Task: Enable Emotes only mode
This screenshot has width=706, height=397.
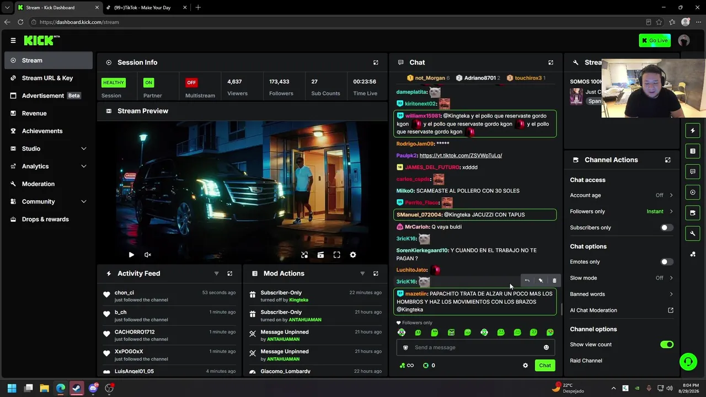Action: click(x=667, y=262)
